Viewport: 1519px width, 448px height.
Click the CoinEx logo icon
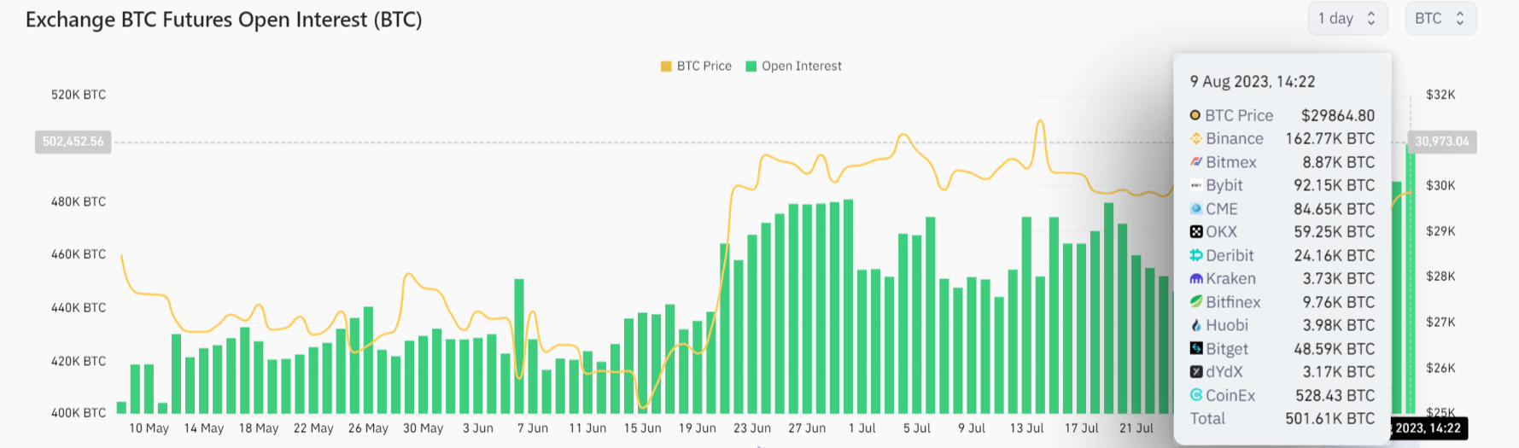tap(1196, 395)
